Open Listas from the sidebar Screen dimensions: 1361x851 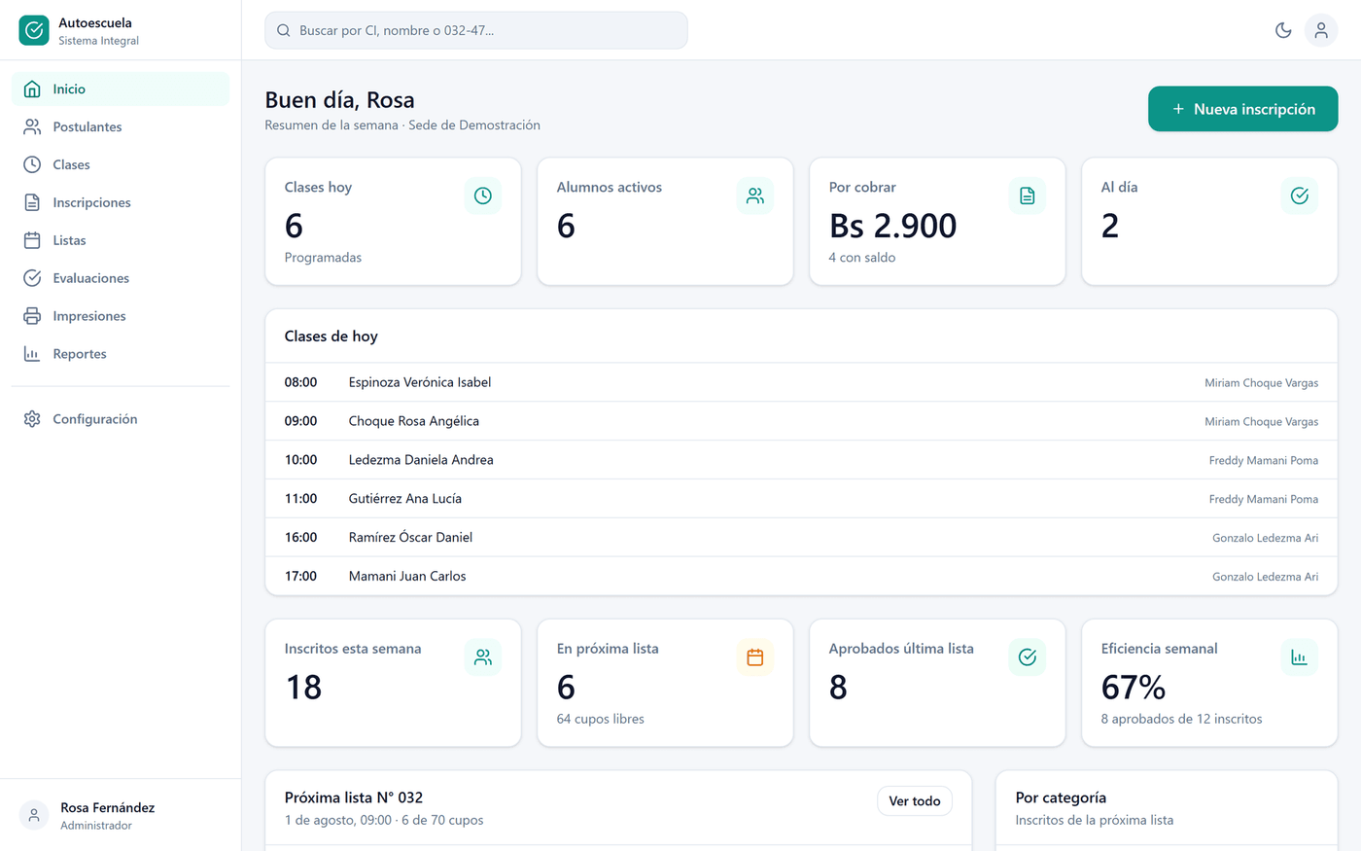(x=121, y=240)
